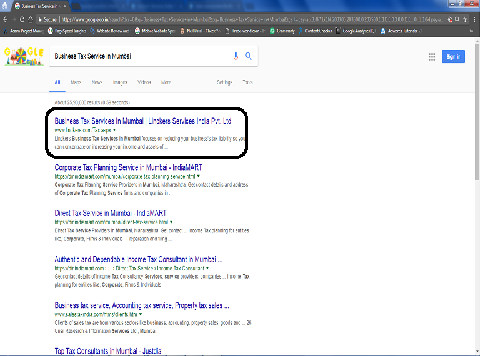Open the Adwords Tutorials bookmark

tap(401, 31)
